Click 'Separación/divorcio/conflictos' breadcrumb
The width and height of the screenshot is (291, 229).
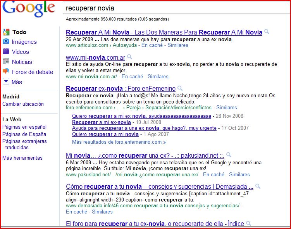point(178,107)
